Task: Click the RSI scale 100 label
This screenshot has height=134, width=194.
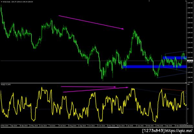Action: 188,85
